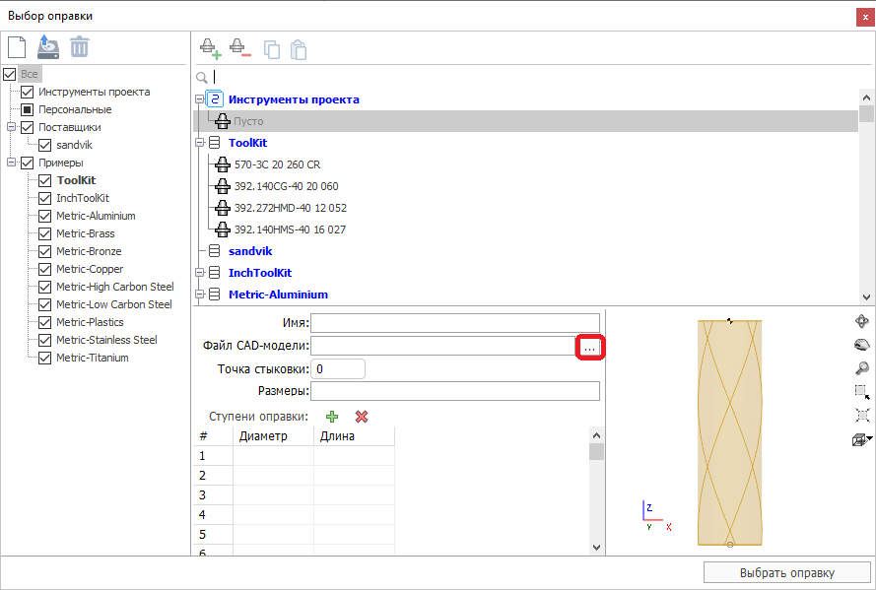
Task: Open the view cube standard views dropdown
Action: [x=870, y=438]
